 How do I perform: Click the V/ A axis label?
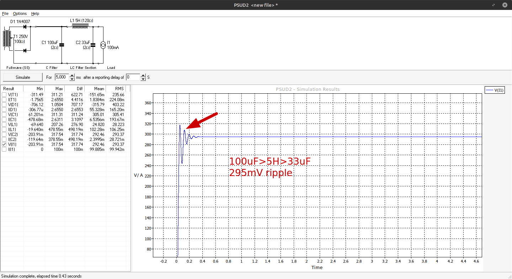point(138,175)
